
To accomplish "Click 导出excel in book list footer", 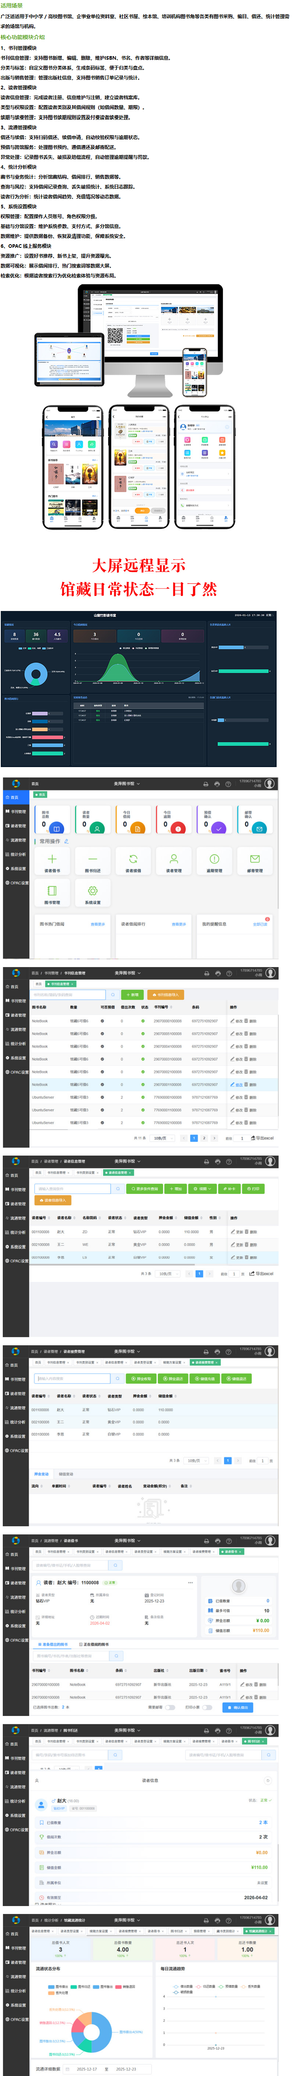I will point(262,1138).
